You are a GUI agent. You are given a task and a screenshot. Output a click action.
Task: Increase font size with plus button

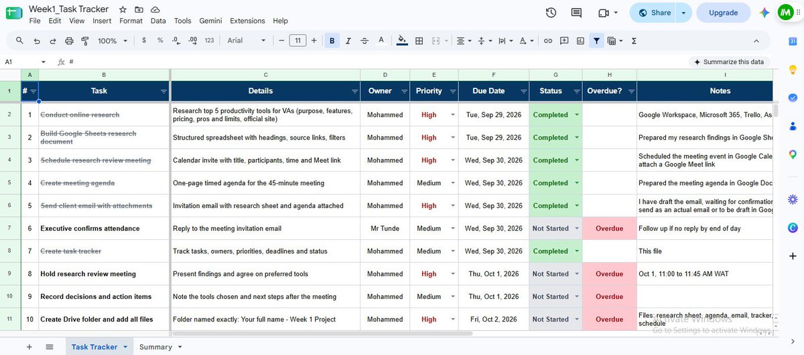[314, 41]
